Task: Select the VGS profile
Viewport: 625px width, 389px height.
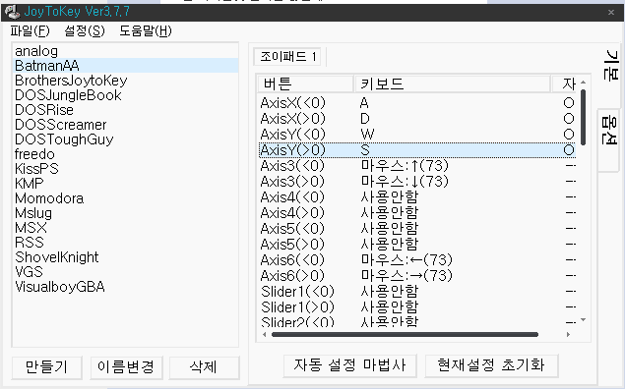Action: point(126,272)
